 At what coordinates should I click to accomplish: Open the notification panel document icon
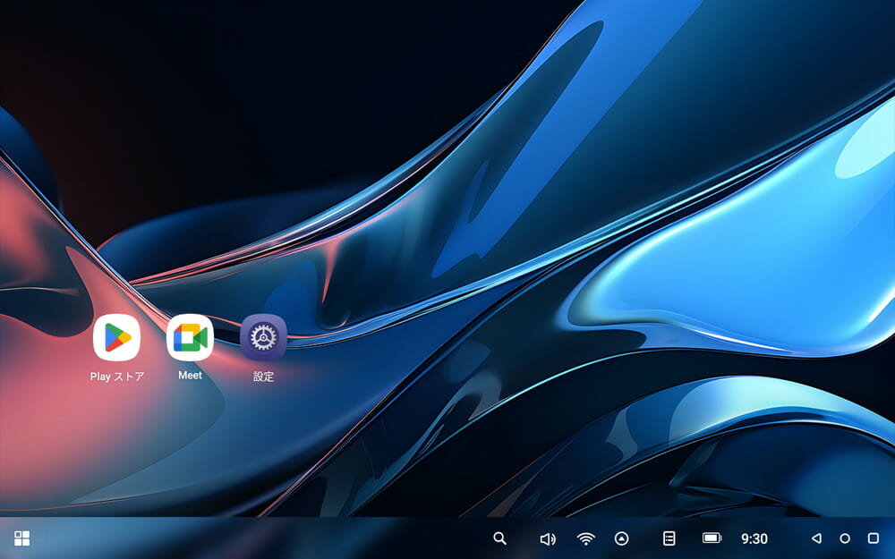tap(669, 538)
